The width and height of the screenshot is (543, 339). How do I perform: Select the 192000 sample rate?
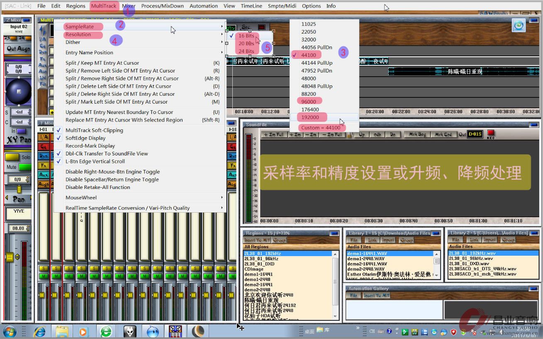click(324, 117)
